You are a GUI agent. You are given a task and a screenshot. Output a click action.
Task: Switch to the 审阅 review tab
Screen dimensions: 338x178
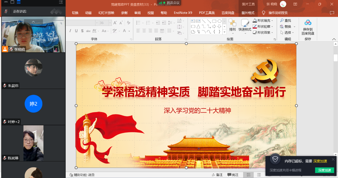coord(137,13)
